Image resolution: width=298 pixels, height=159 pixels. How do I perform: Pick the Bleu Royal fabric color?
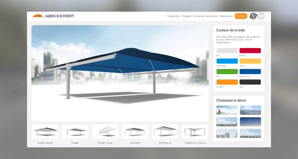coord(227,61)
